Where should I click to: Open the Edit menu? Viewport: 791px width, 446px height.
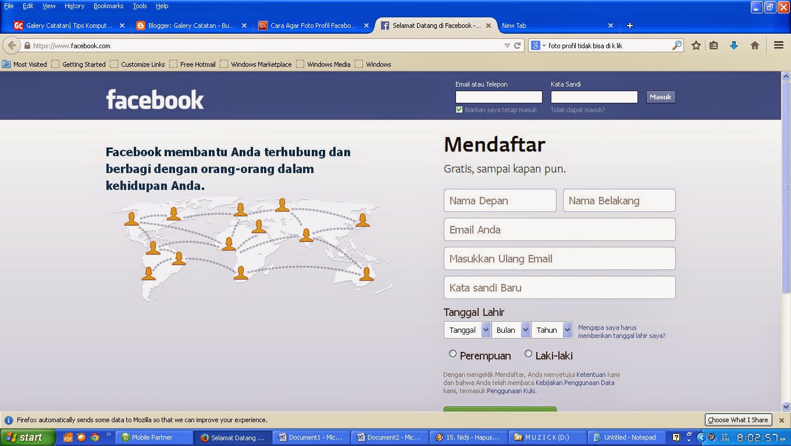[28, 6]
